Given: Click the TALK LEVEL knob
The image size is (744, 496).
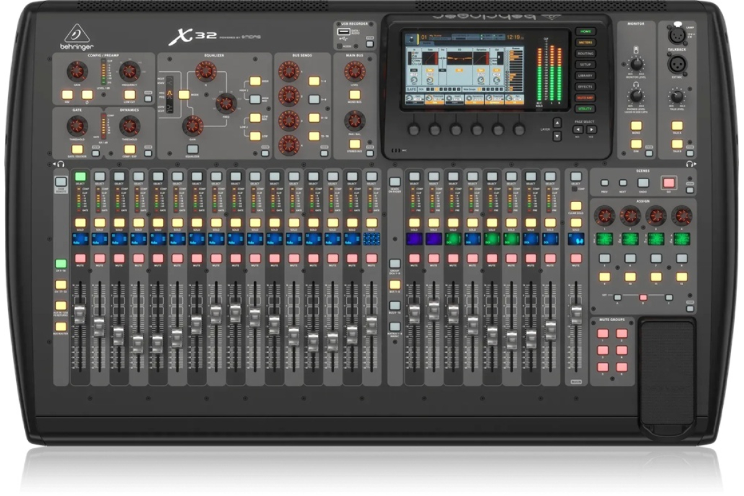Looking at the screenshot, I should pyautogui.click(x=676, y=96).
